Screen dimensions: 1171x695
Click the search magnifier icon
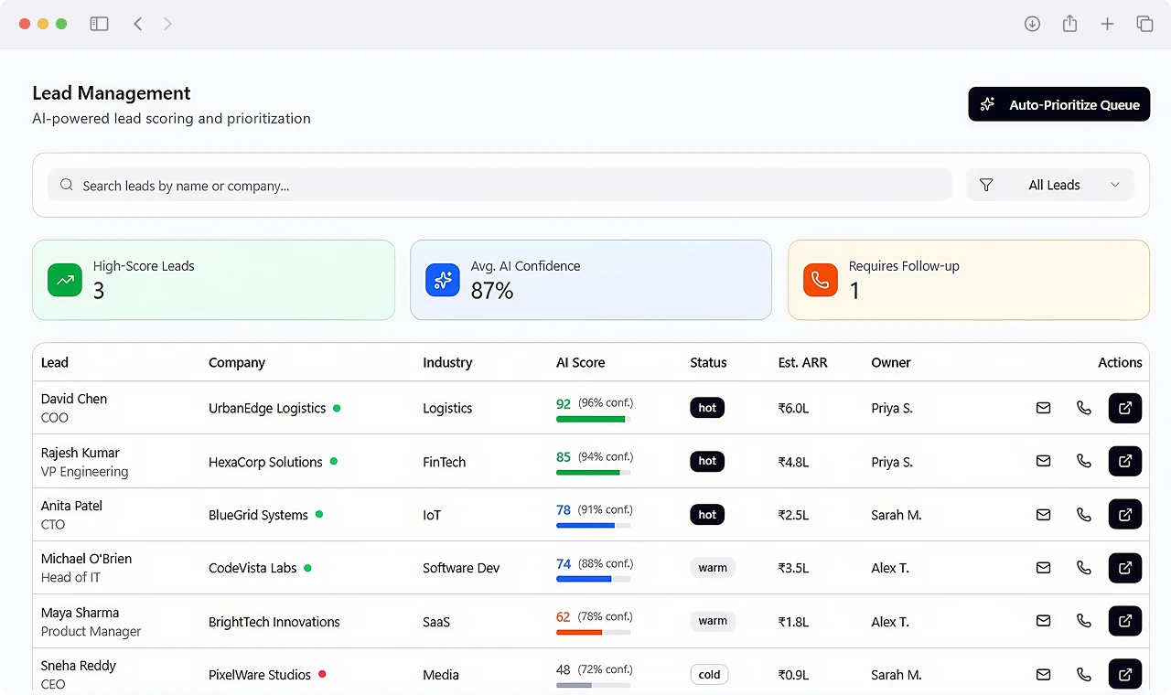tap(67, 185)
